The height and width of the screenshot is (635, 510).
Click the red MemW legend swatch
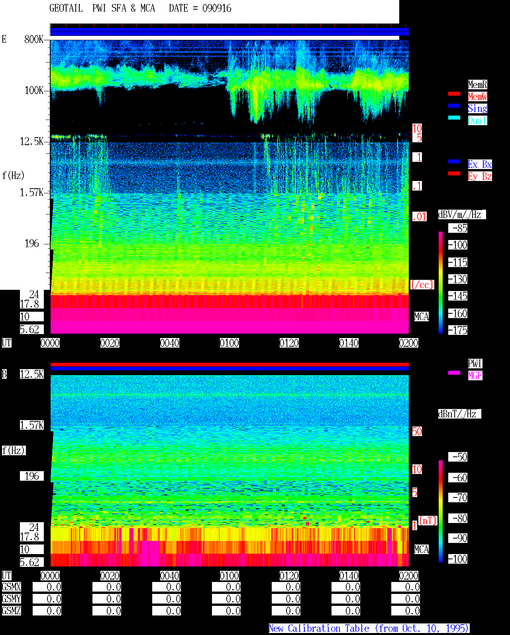(454, 94)
